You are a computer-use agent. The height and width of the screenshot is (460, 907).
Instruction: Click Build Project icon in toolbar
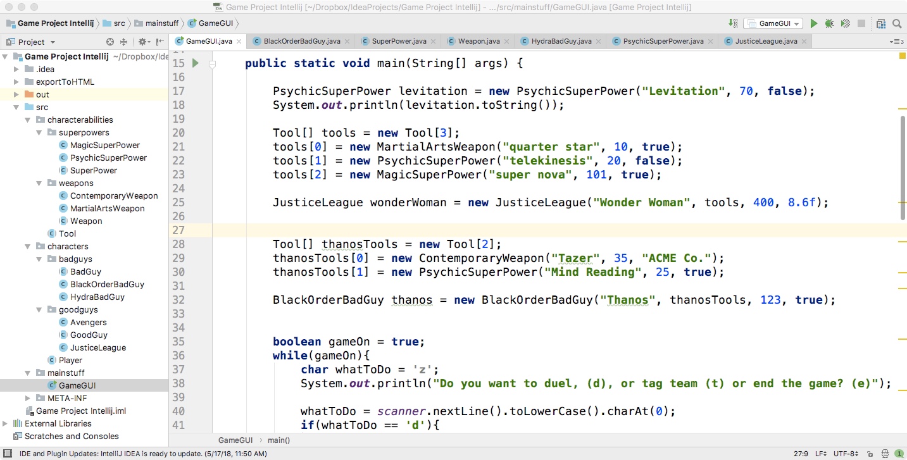tap(733, 23)
